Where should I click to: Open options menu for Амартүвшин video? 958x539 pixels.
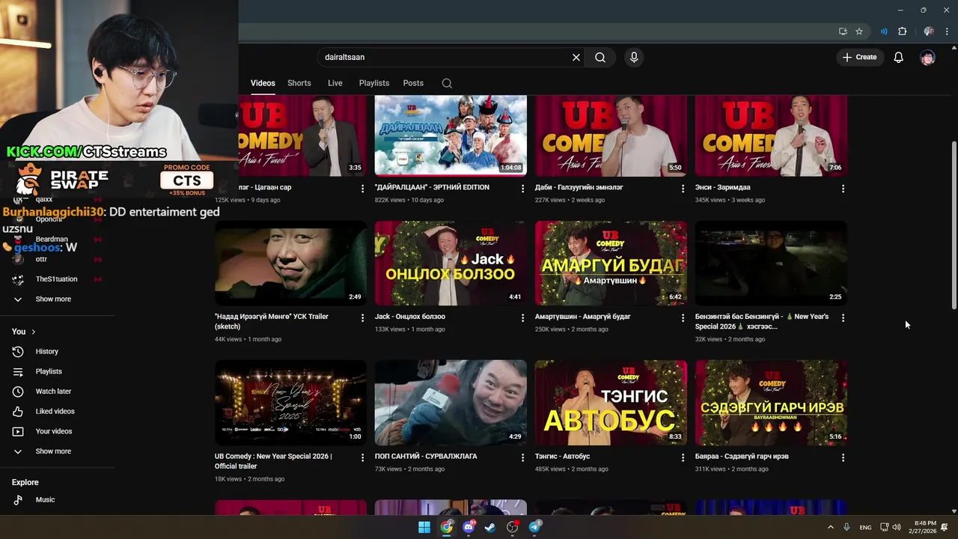pos(683,318)
